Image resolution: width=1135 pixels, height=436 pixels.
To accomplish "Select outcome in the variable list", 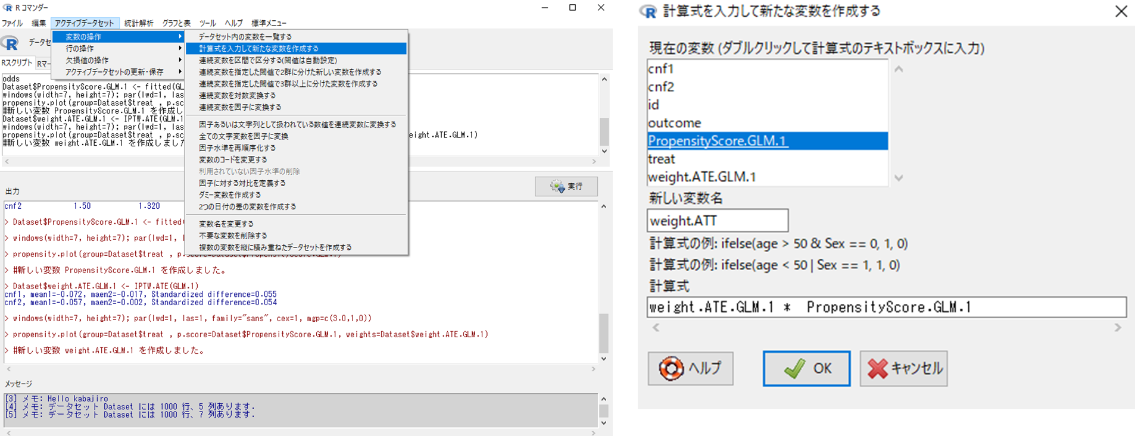I will 767,123.
